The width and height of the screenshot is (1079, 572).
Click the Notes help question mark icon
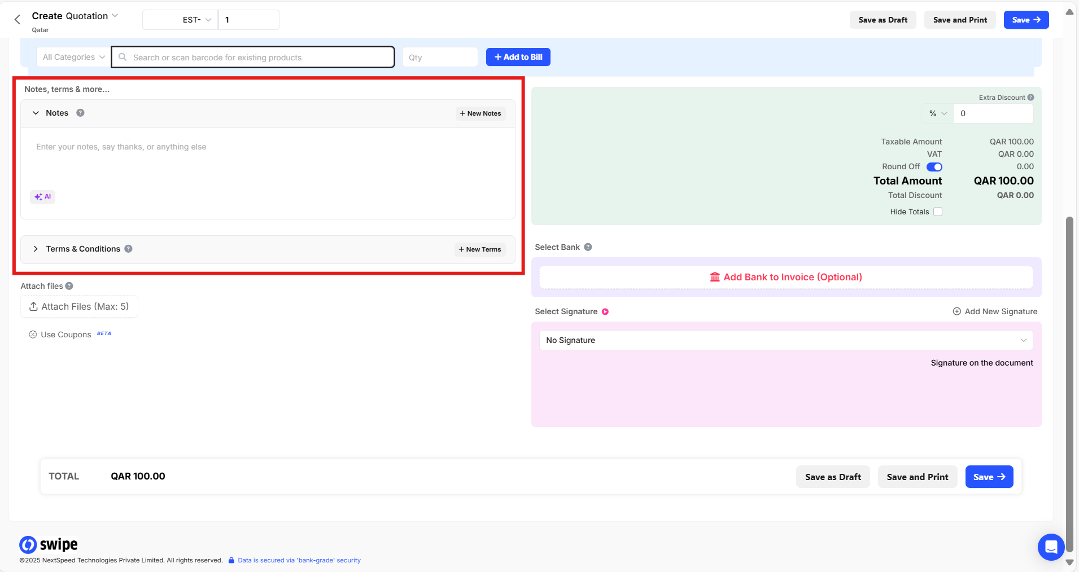pyautogui.click(x=80, y=113)
